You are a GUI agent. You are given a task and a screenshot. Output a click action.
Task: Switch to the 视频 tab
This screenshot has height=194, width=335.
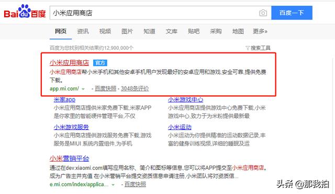pyautogui.click(x=105, y=31)
